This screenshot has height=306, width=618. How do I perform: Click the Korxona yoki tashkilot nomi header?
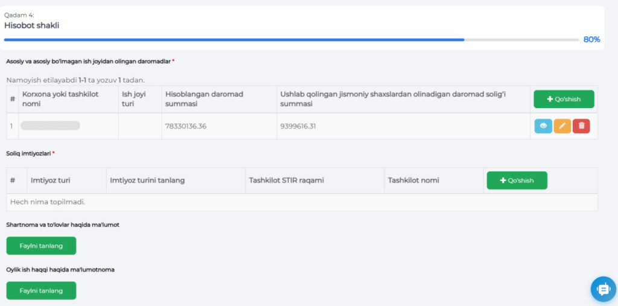(60, 99)
